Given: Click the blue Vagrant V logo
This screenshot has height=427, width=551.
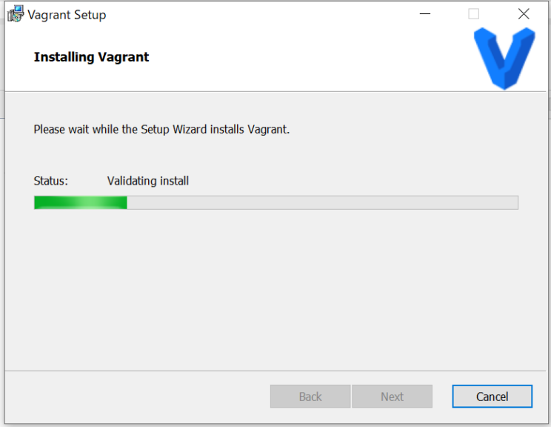Looking at the screenshot, I should coord(504,57).
